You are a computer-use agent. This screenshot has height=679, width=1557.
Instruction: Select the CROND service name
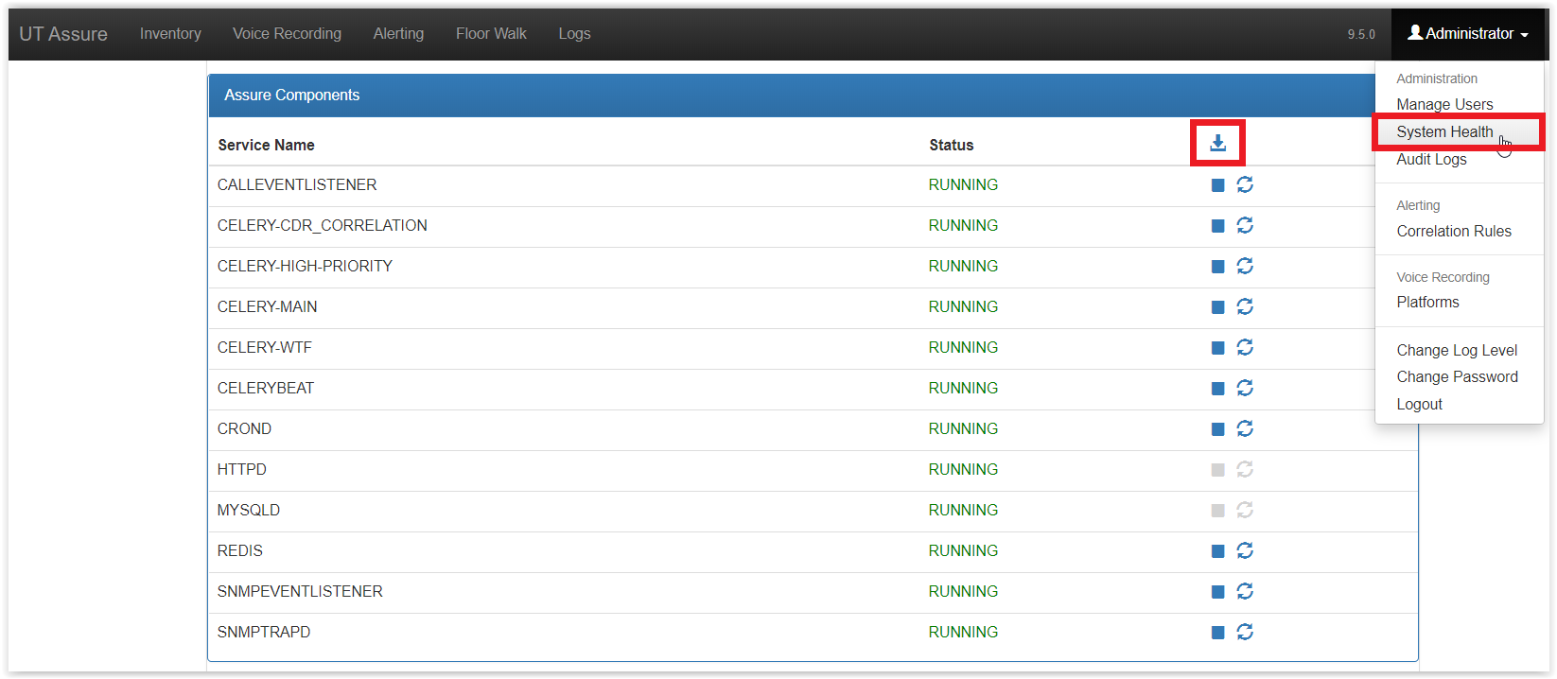click(244, 428)
